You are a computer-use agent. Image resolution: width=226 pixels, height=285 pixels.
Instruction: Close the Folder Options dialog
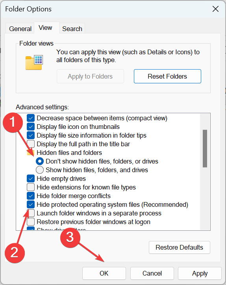pyautogui.click(x=215, y=9)
